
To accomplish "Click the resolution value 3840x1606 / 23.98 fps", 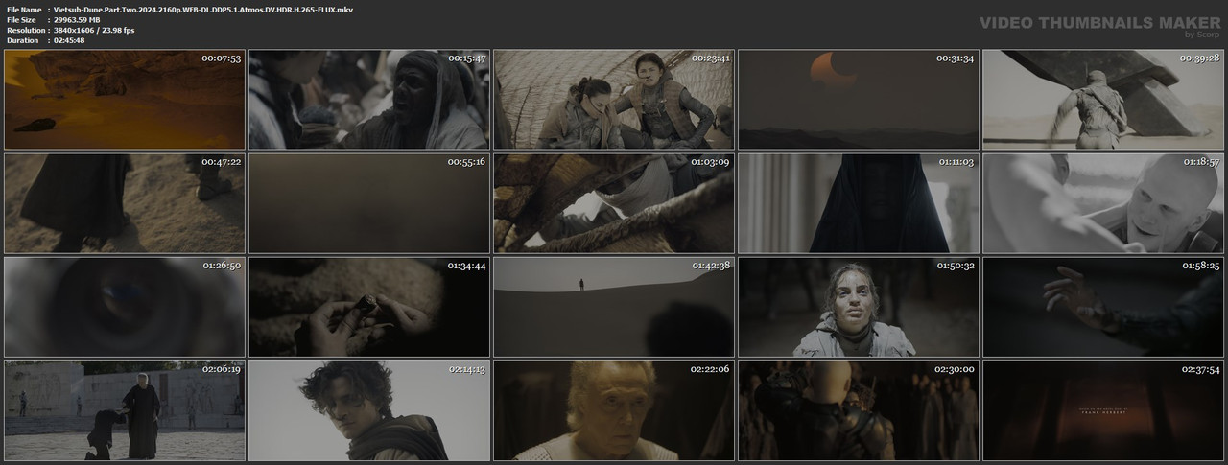I will (x=95, y=30).
